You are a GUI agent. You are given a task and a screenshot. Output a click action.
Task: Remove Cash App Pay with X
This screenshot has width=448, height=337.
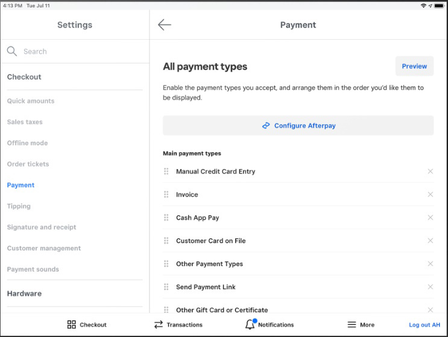431,217
